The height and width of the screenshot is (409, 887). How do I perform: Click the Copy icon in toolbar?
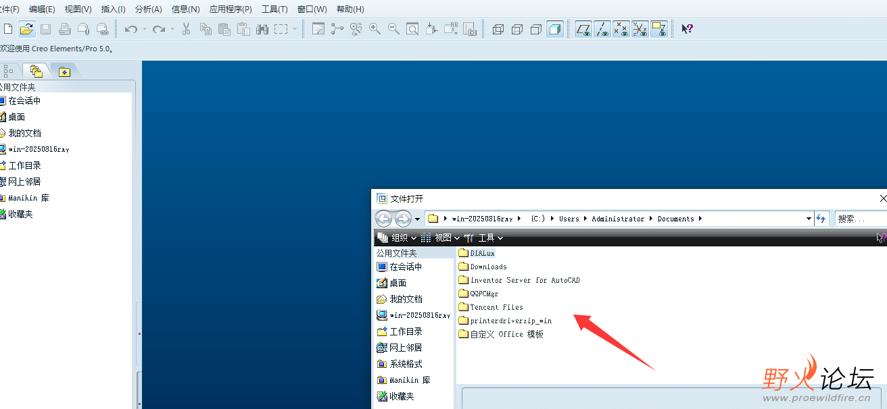pyautogui.click(x=206, y=29)
